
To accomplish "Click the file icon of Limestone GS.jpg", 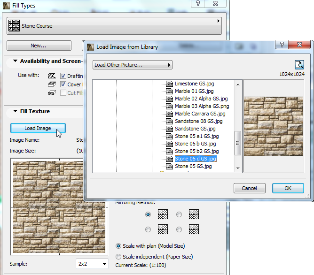I will pyautogui.click(x=169, y=84).
